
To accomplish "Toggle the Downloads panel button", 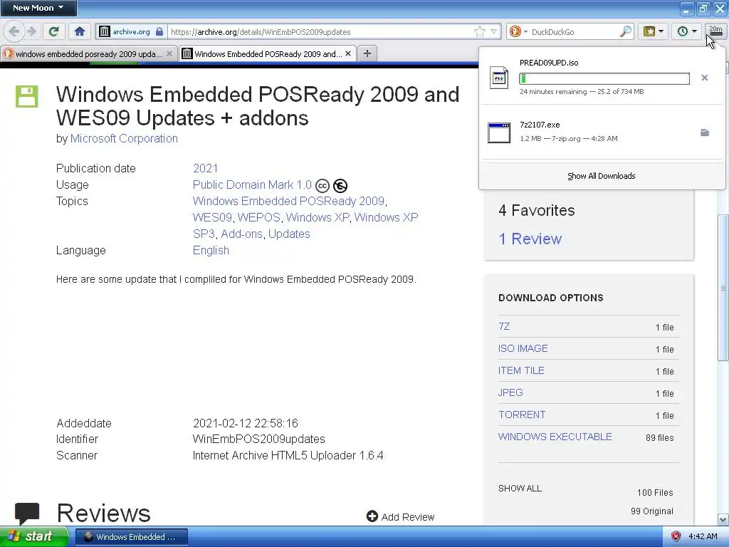I will (716, 31).
